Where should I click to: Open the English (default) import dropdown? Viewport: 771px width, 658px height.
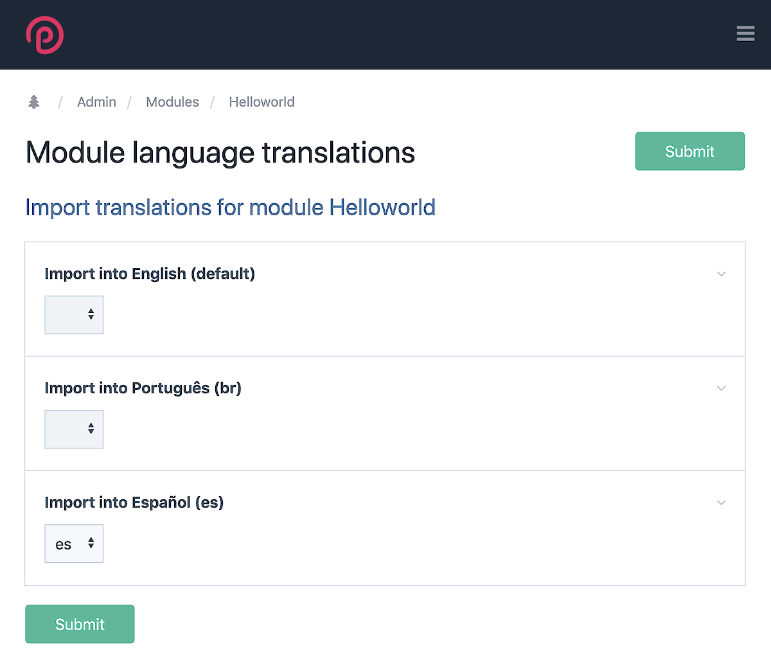74,315
